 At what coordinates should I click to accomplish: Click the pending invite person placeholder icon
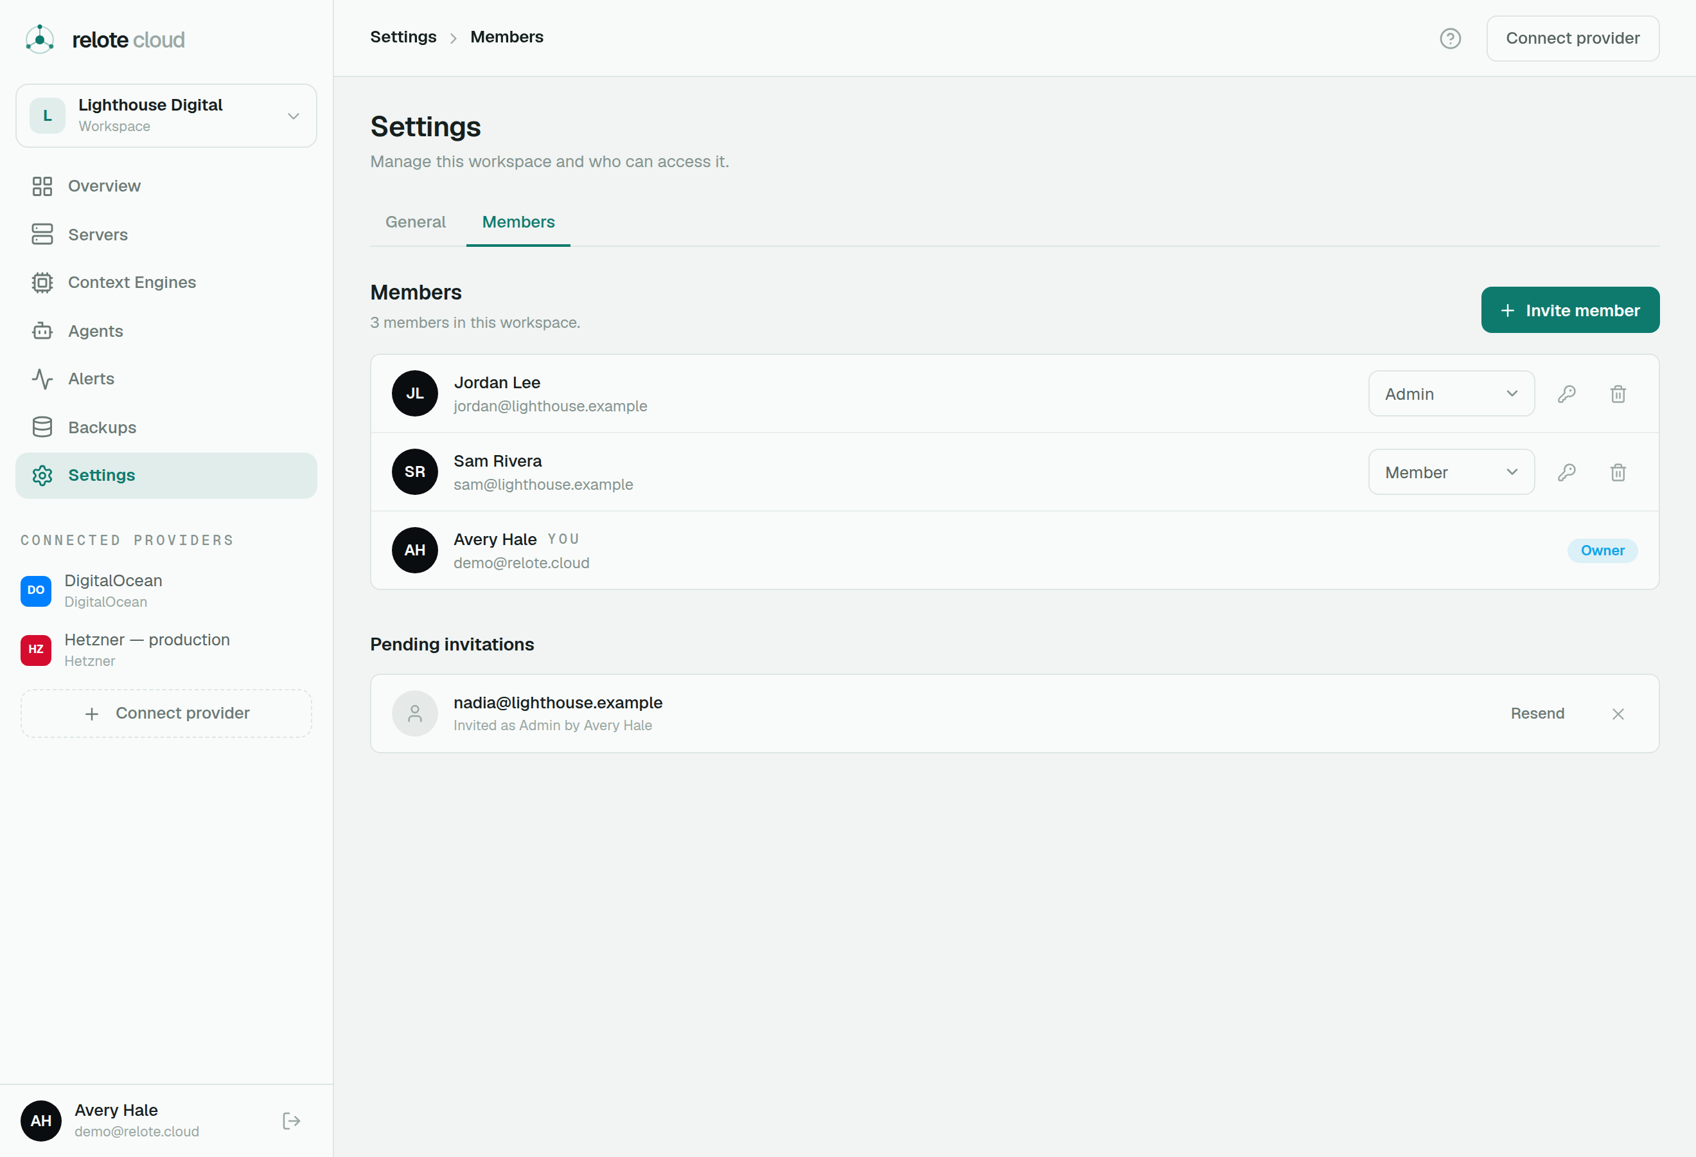coord(414,713)
